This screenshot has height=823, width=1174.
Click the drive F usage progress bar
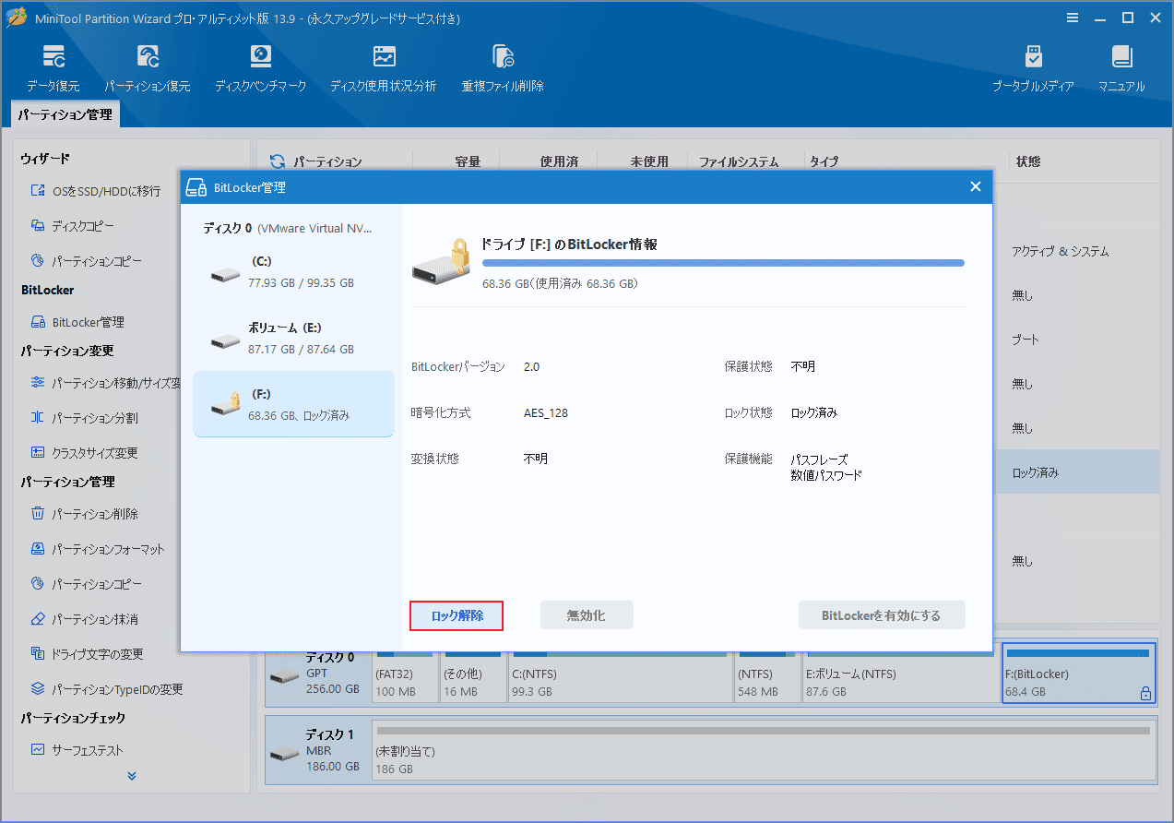click(x=723, y=263)
